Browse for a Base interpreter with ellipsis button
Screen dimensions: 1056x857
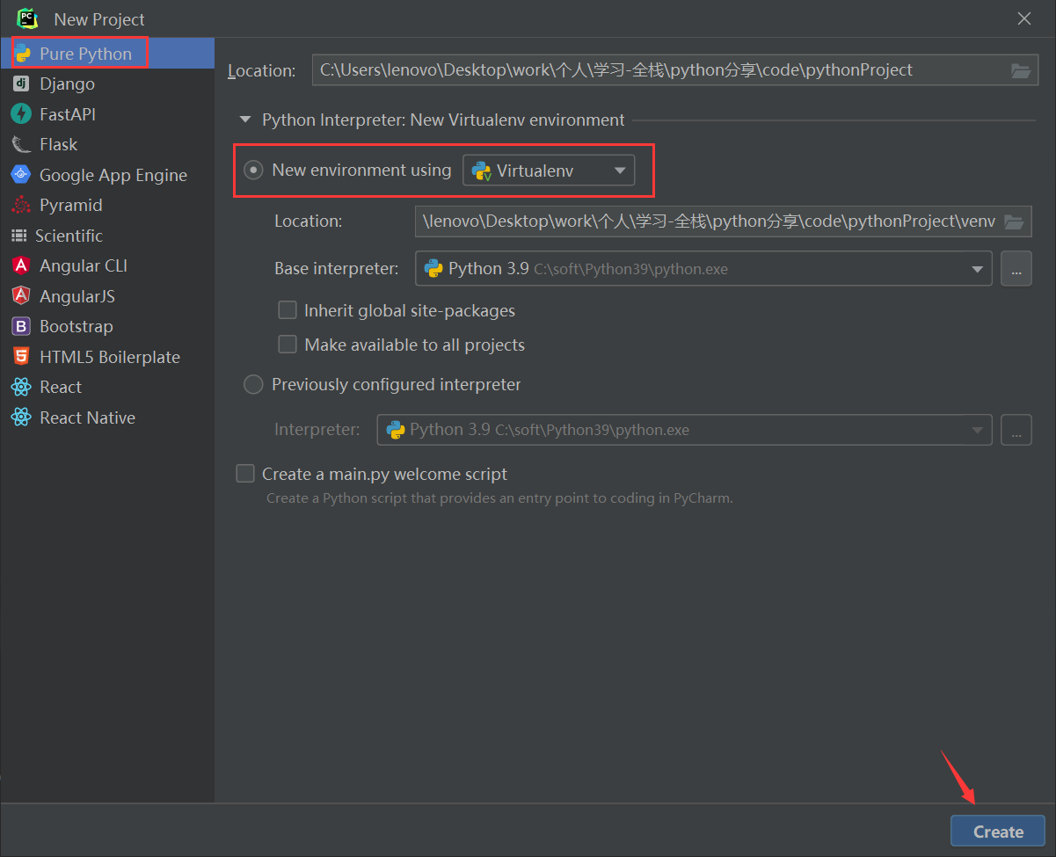[x=1016, y=269]
